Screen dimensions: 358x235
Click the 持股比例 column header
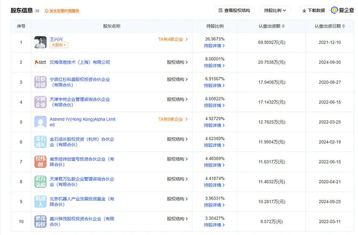click(x=215, y=26)
